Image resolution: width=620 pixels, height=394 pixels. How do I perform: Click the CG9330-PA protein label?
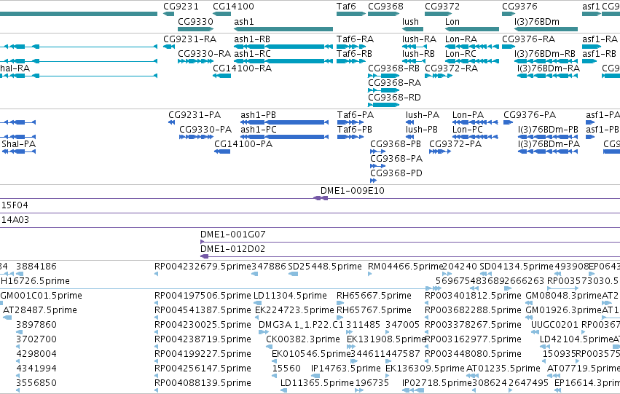(x=205, y=130)
